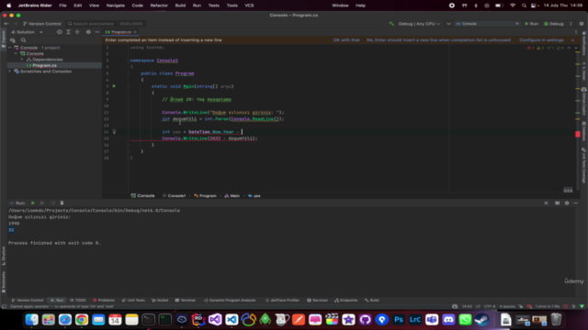588x330 pixels.
Task: Click the yas breadcrumb
Action: point(254,195)
